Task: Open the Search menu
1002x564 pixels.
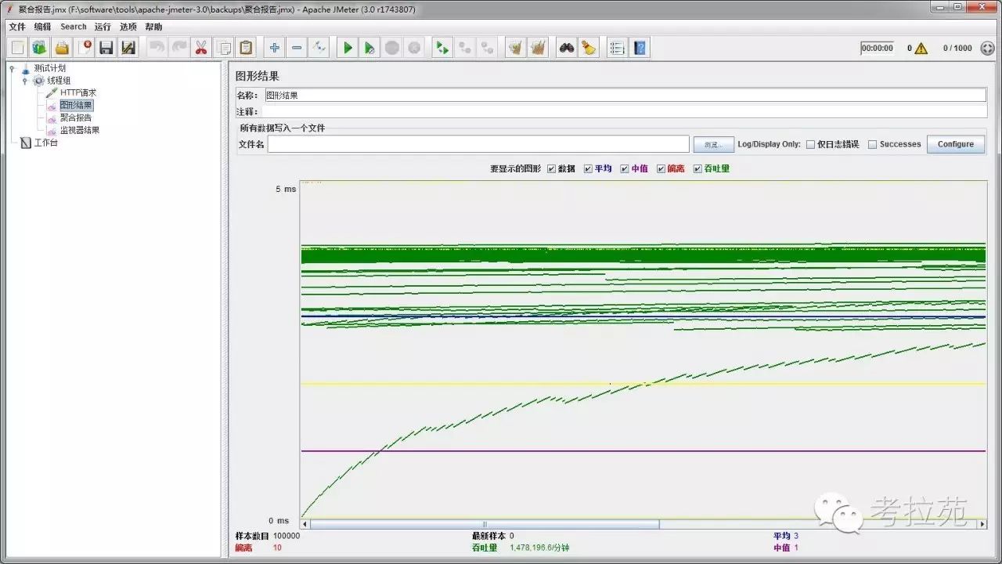Action: click(74, 27)
